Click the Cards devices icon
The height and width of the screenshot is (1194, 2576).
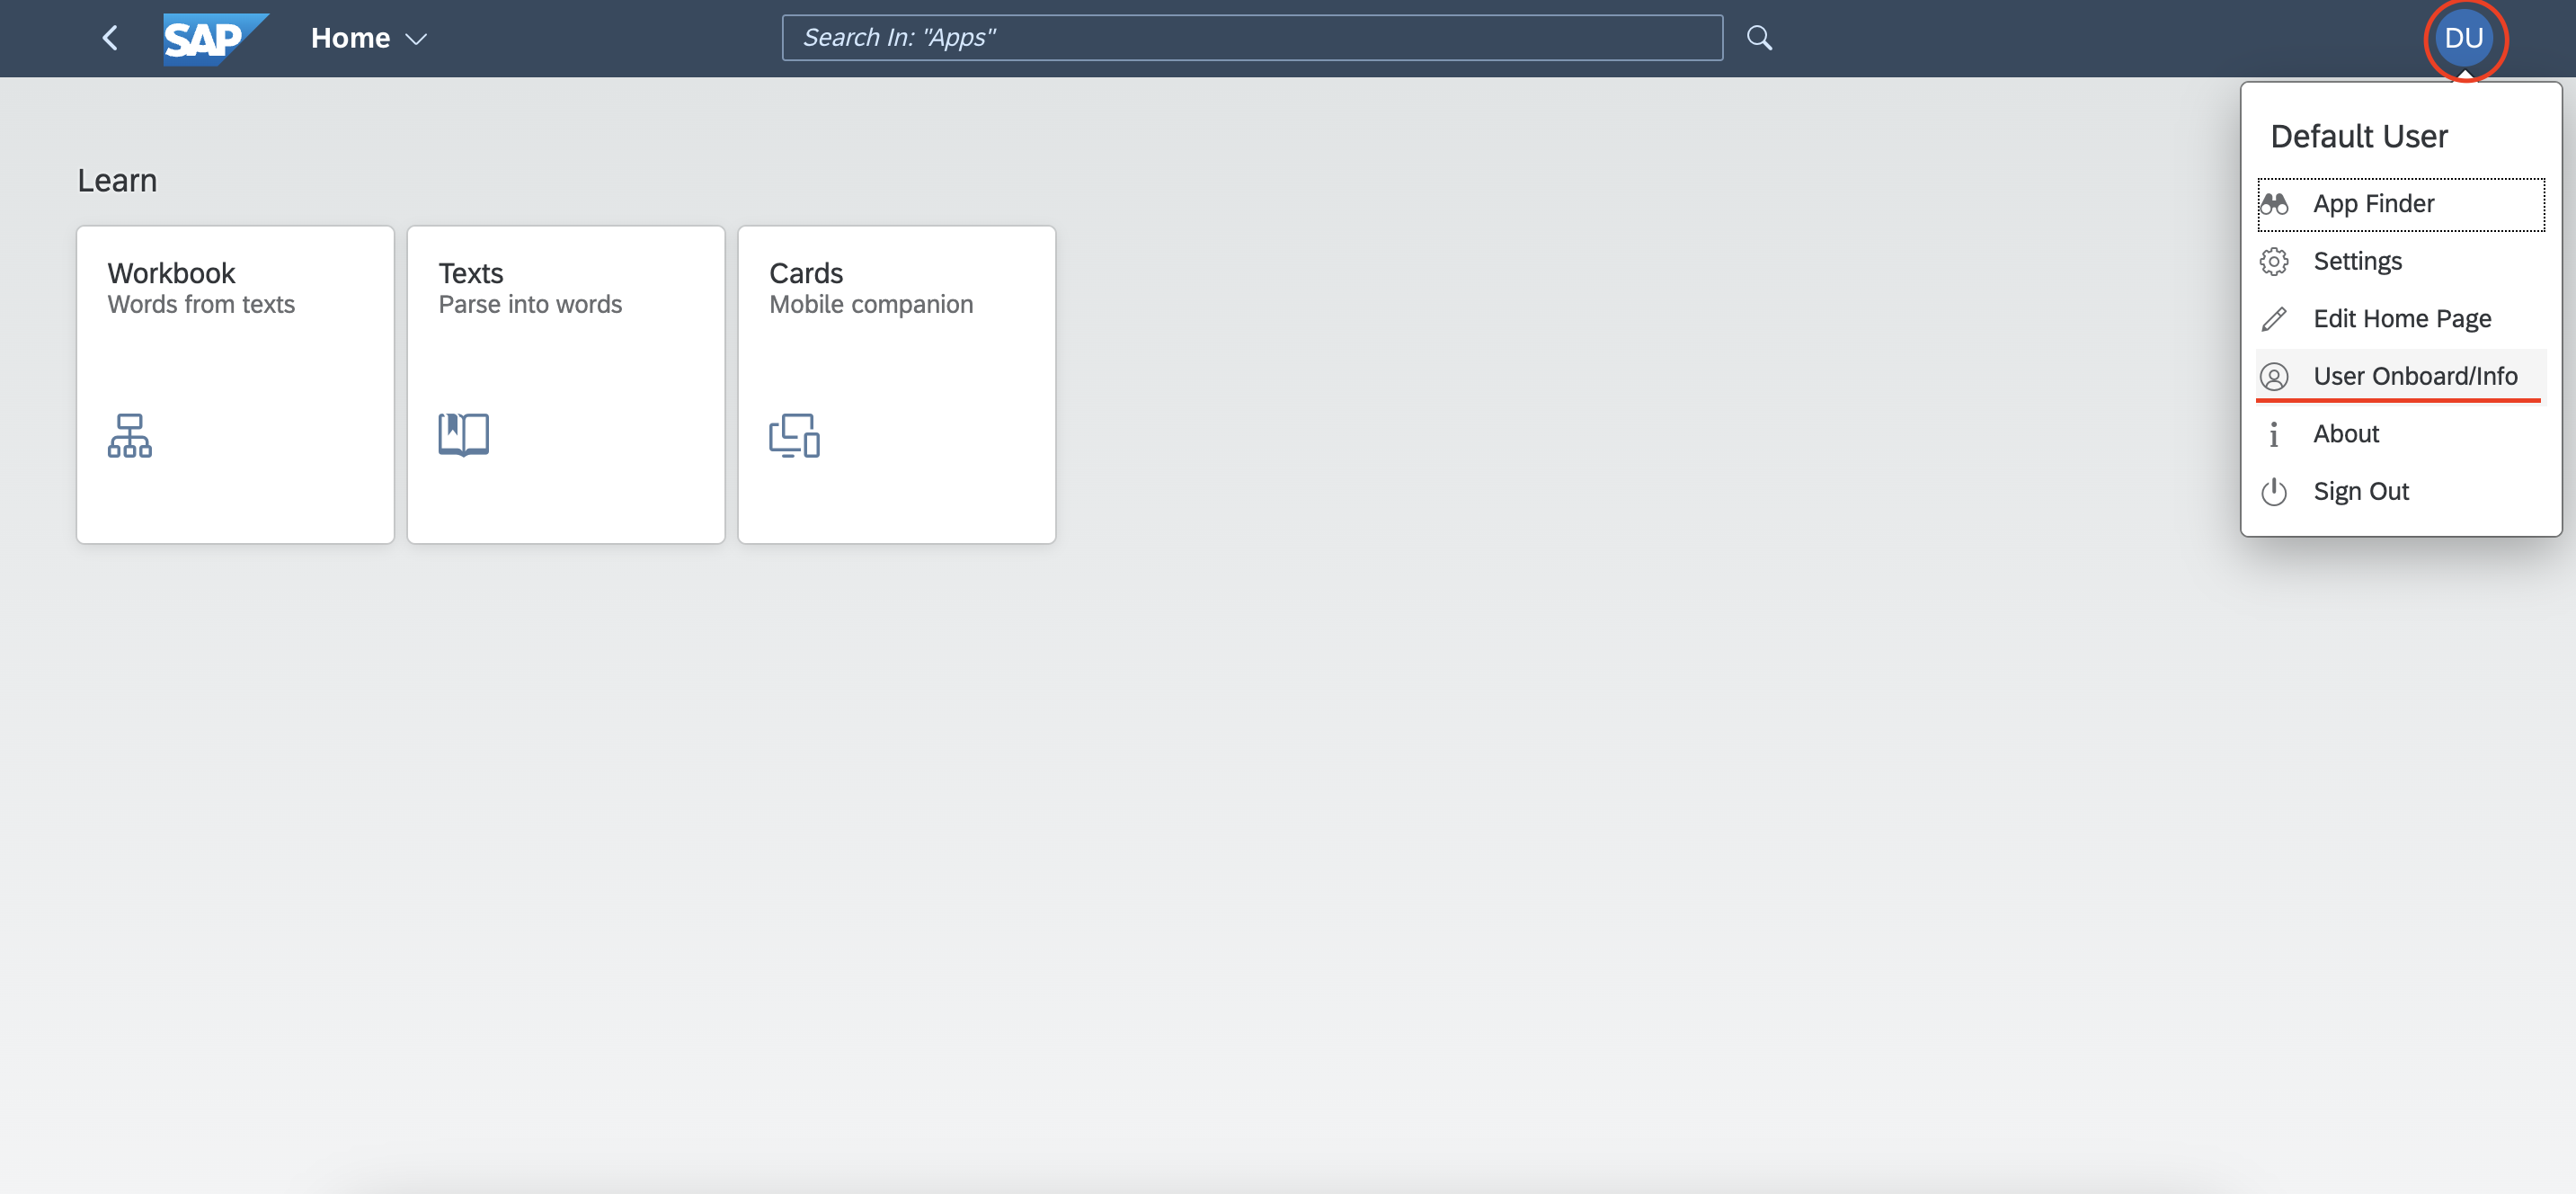click(794, 435)
